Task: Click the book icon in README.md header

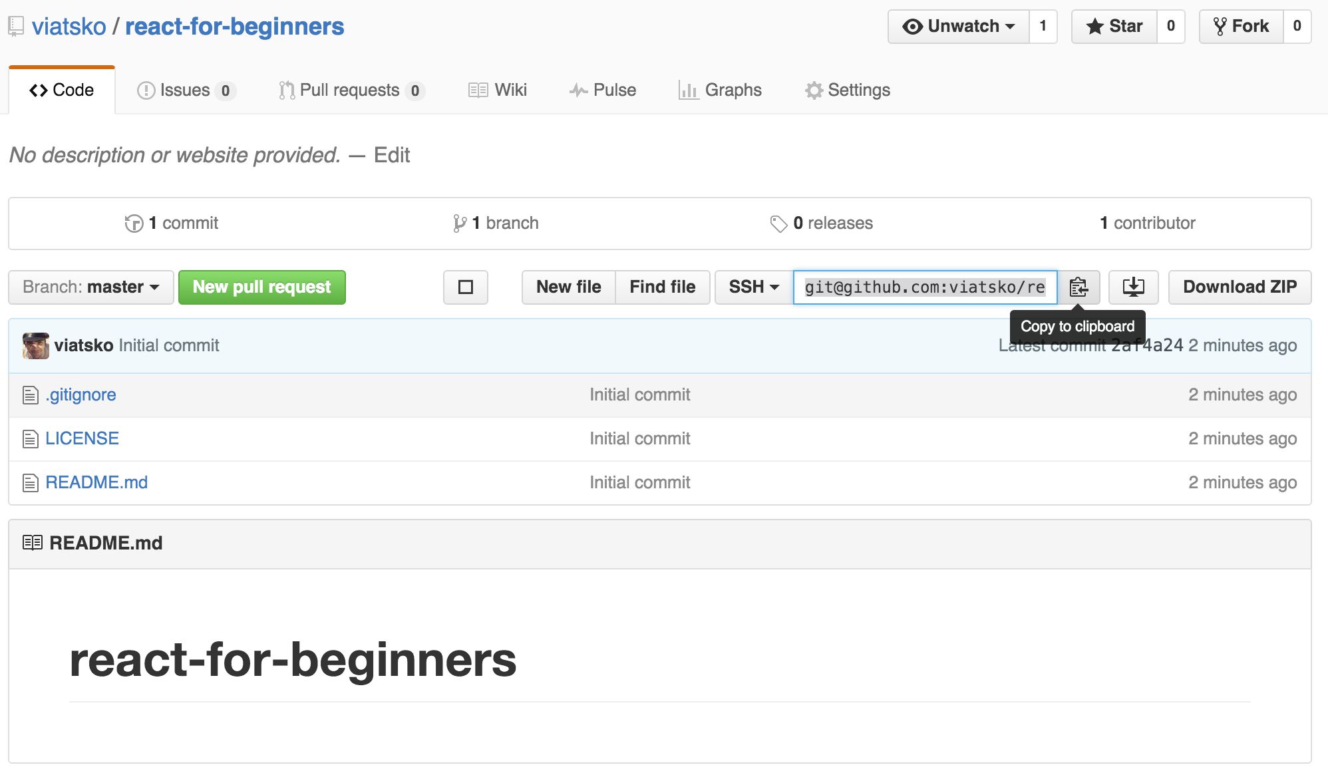Action: coord(33,543)
